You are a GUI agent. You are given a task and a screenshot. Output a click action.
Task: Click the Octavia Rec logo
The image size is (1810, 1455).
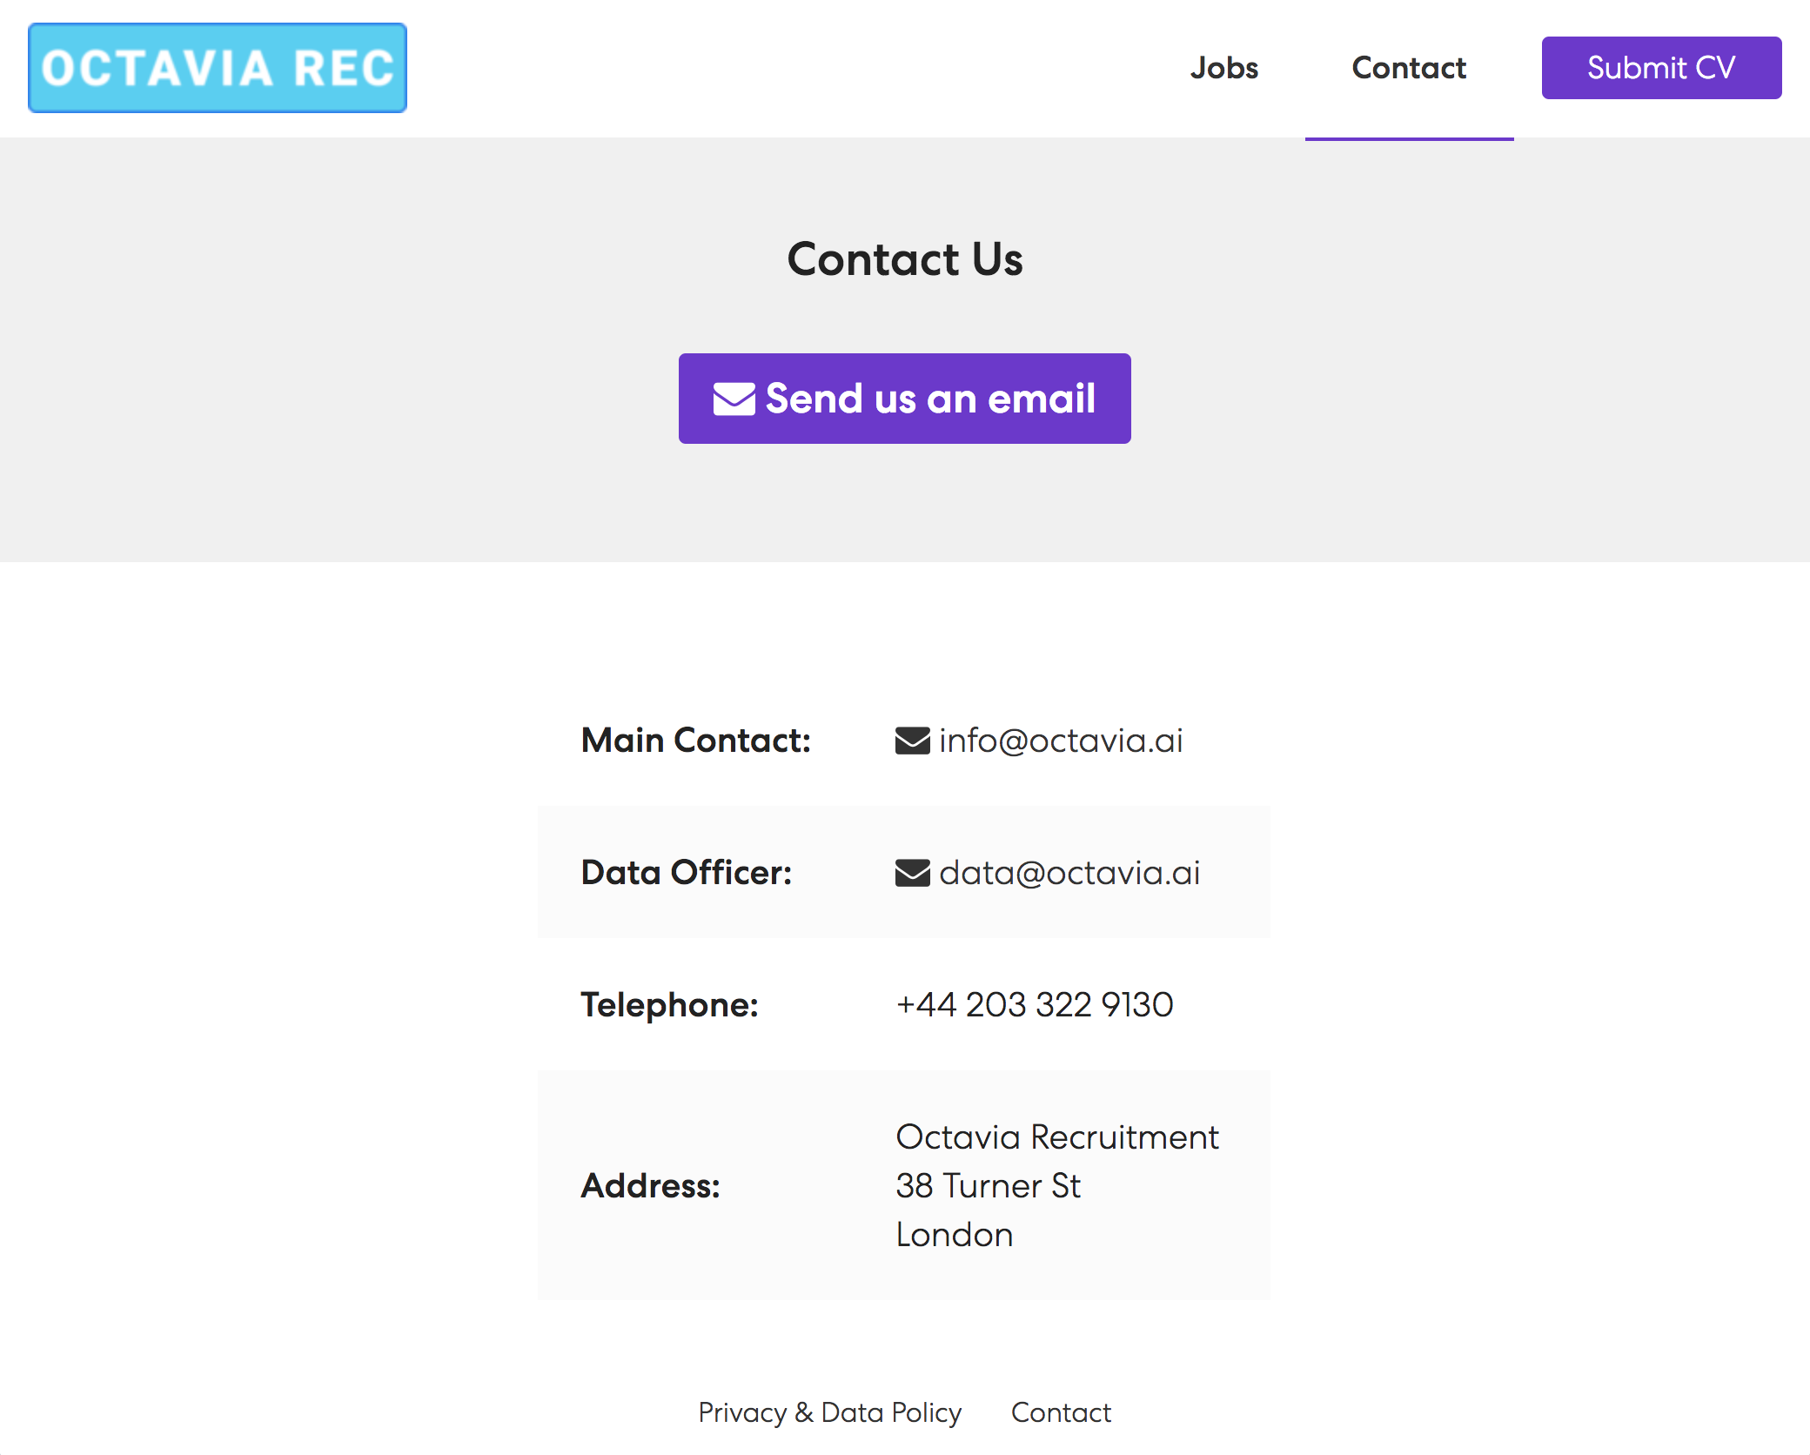218,68
